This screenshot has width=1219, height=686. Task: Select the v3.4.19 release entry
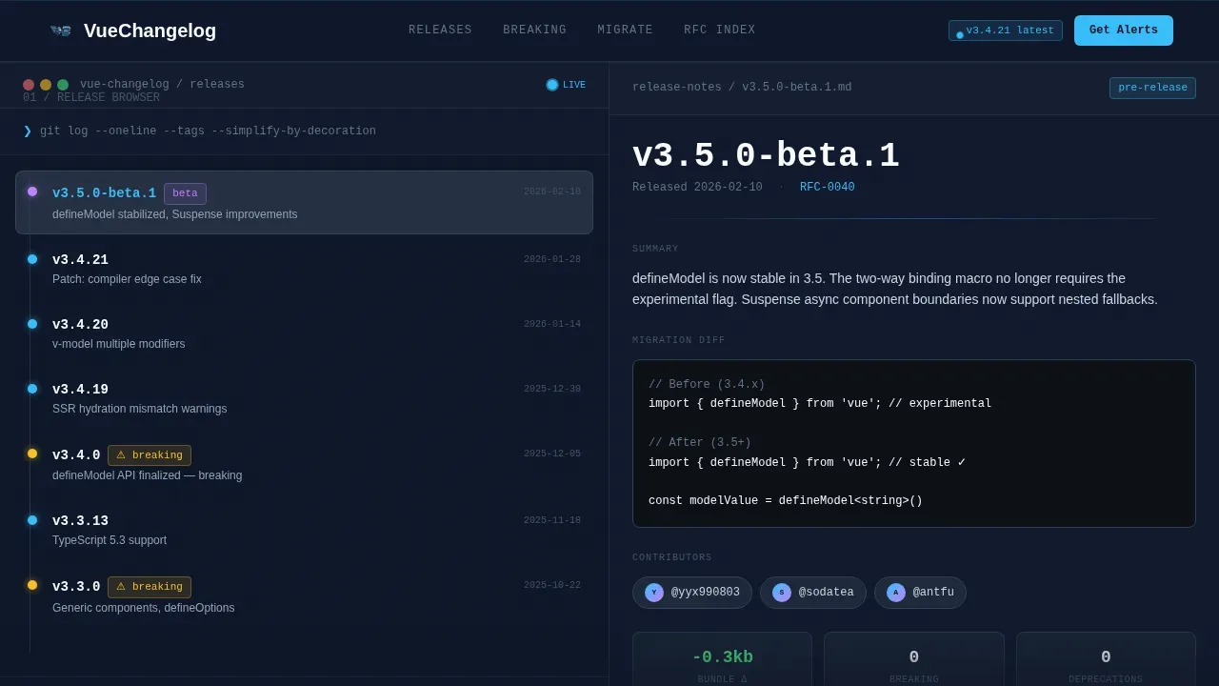tap(304, 398)
